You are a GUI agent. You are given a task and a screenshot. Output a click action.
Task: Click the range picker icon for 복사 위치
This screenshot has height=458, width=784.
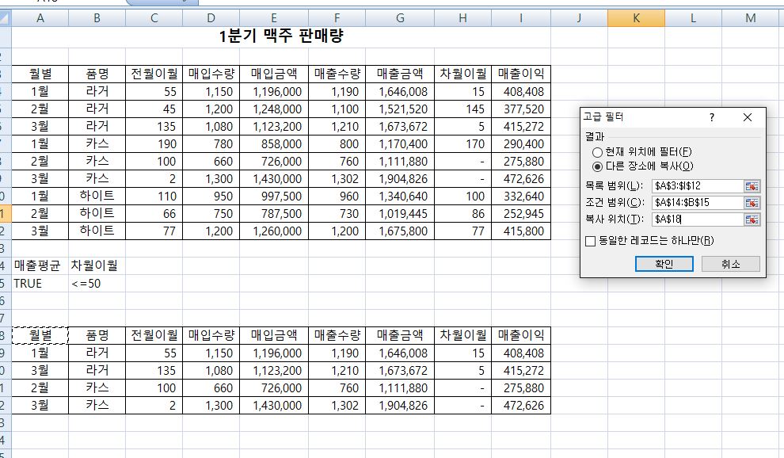[x=752, y=219]
